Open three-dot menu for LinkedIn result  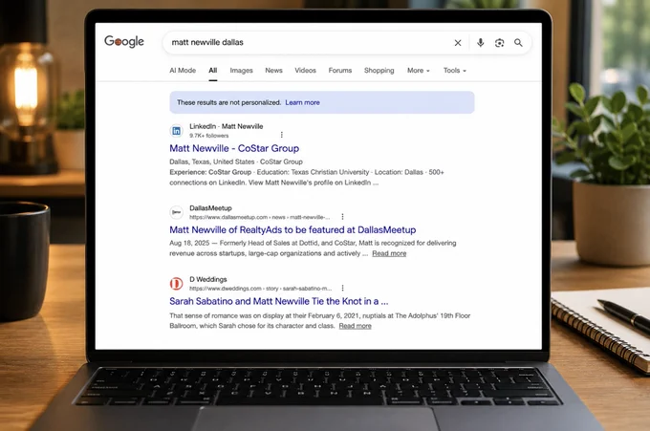[281, 135]
